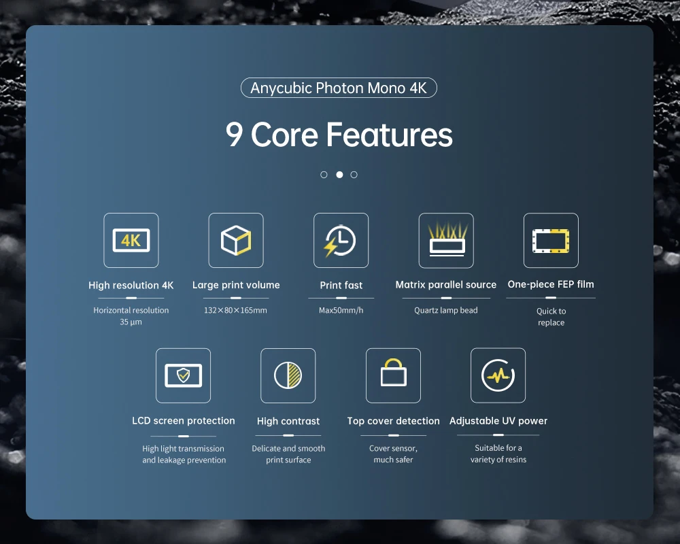The height and width of the screenshot is (544, 680).
Task: Select the active middle carousel dot
Action: tap(339, 174)
